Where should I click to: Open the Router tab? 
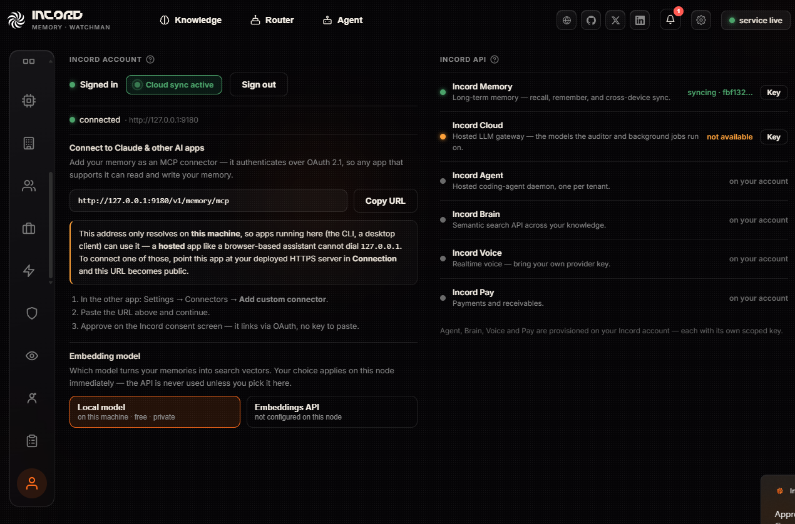[x=272, y=20]
